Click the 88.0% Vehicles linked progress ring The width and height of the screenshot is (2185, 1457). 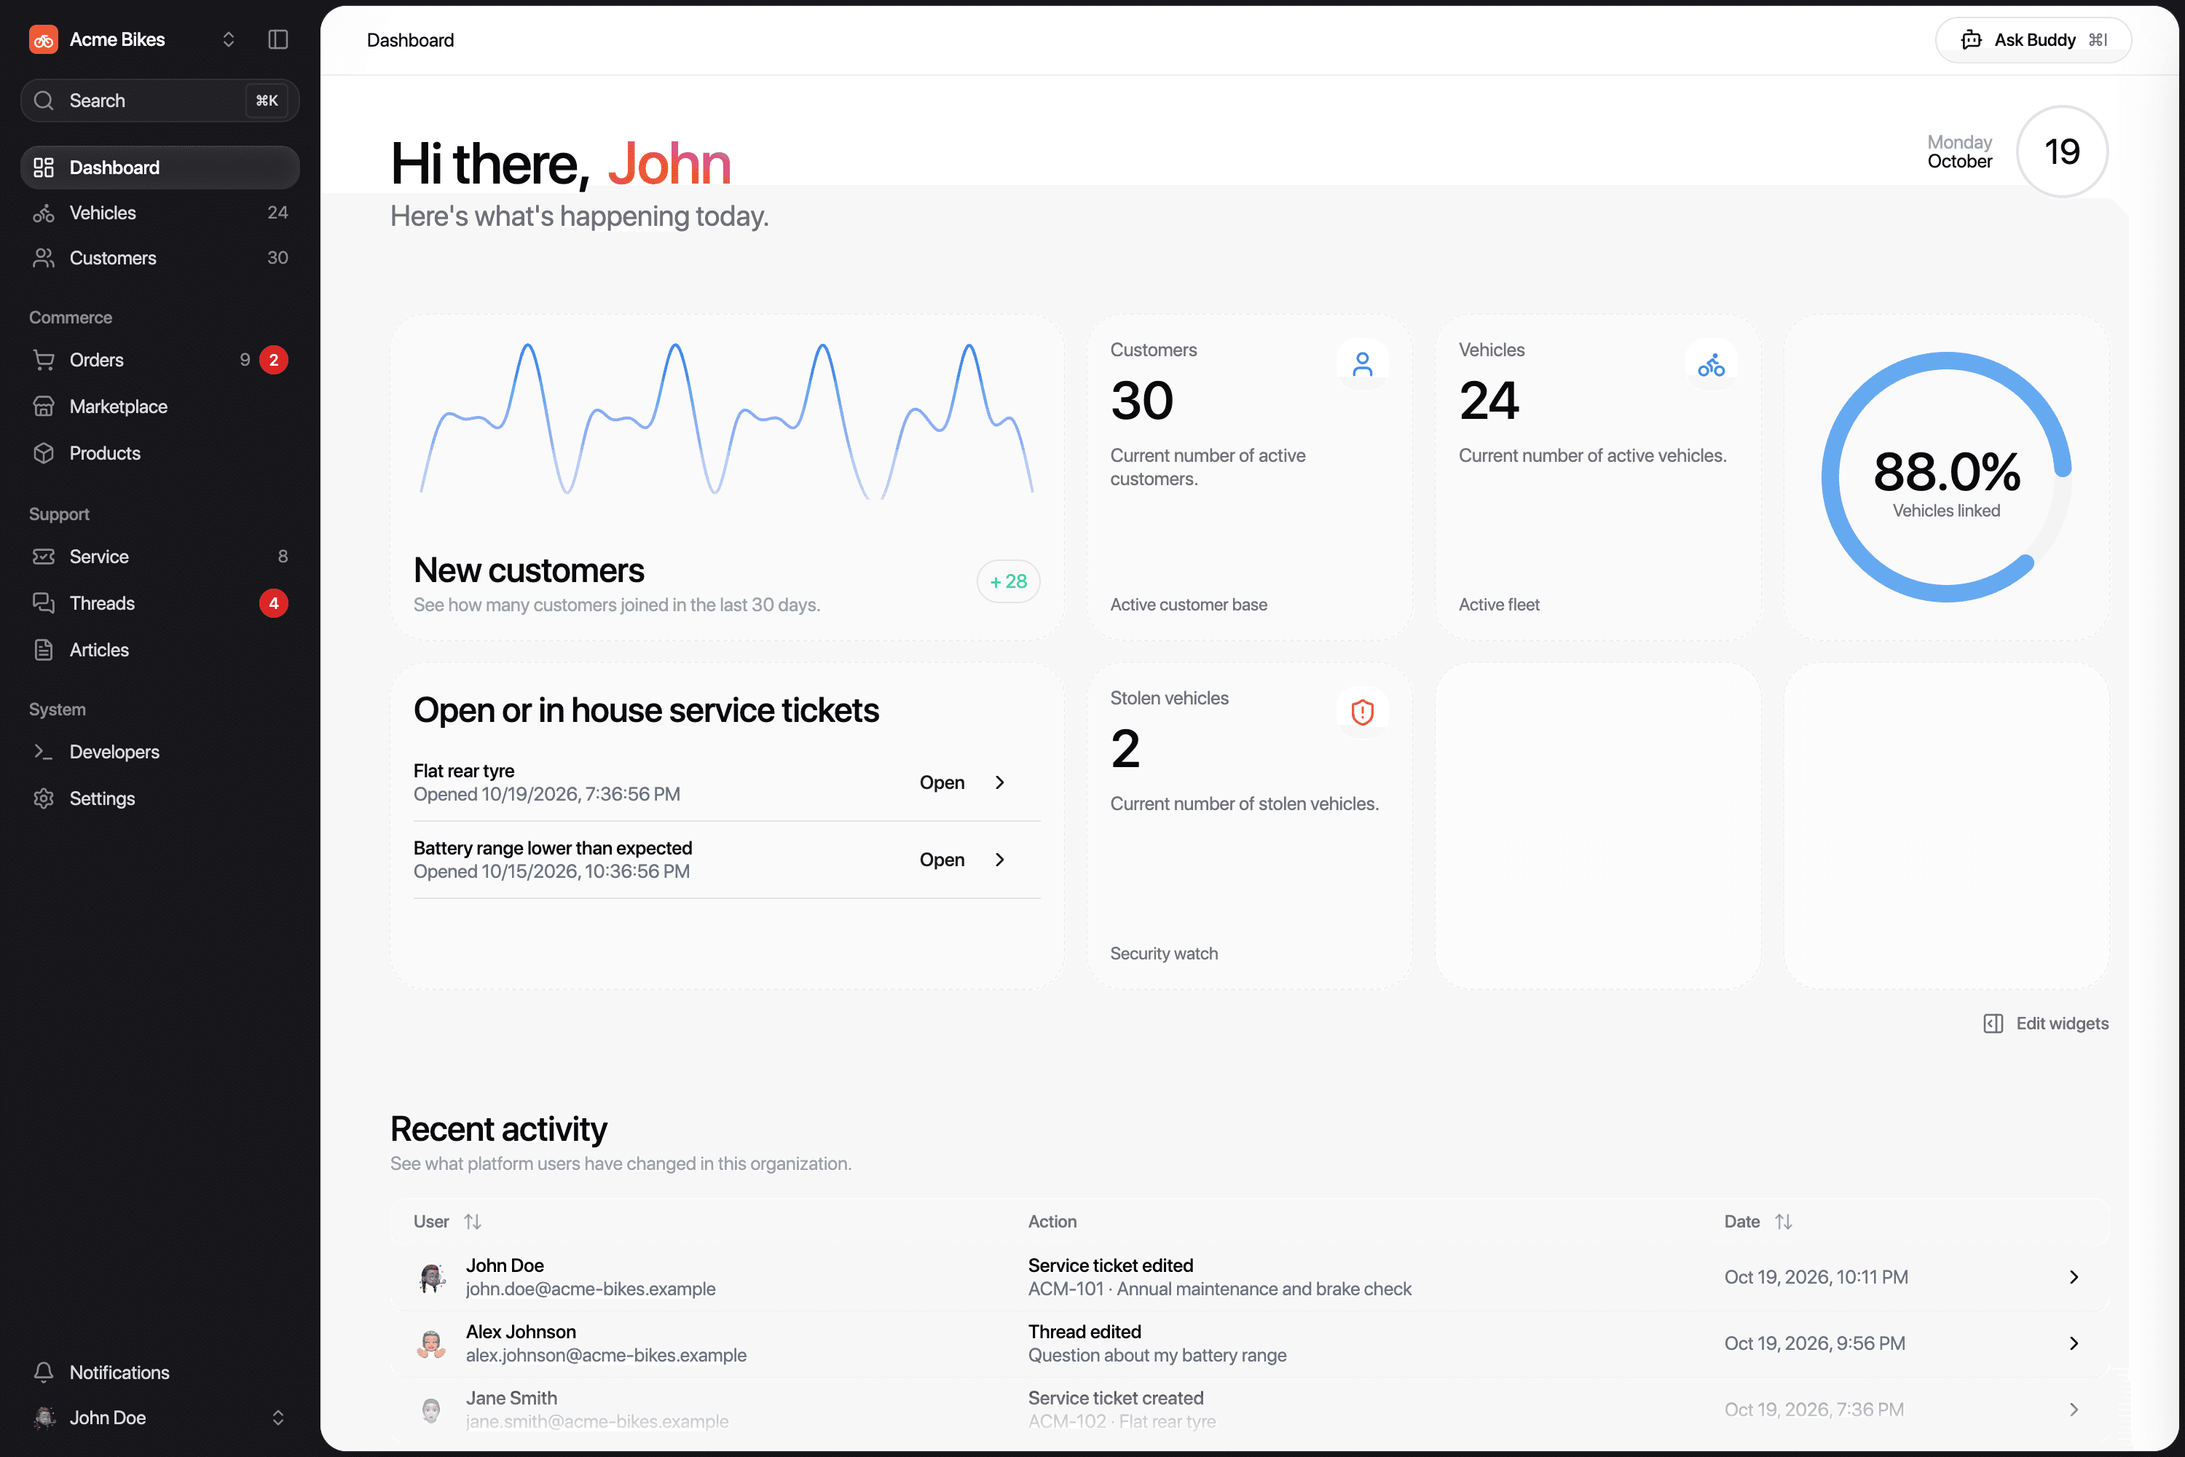click(1946, 476)
